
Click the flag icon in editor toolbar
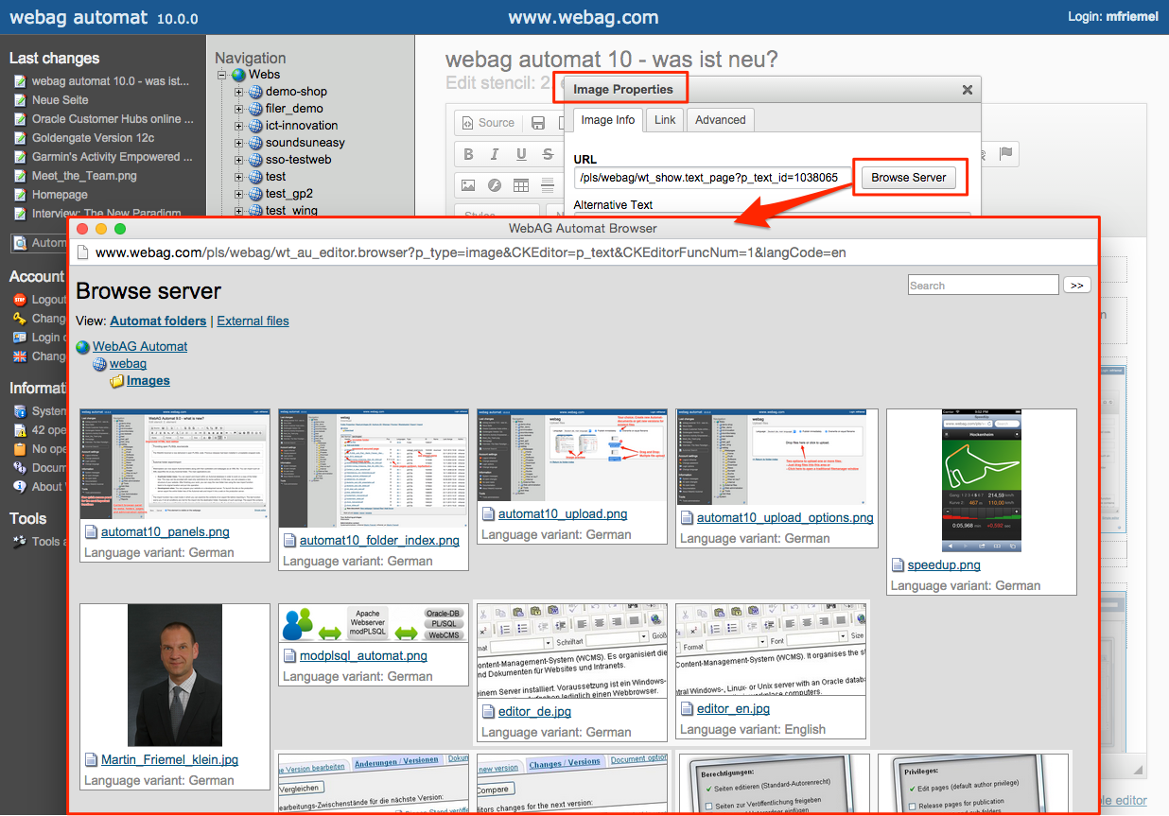[1006, 154]
